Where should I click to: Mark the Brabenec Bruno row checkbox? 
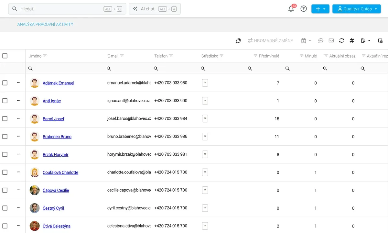coord(5,137)
